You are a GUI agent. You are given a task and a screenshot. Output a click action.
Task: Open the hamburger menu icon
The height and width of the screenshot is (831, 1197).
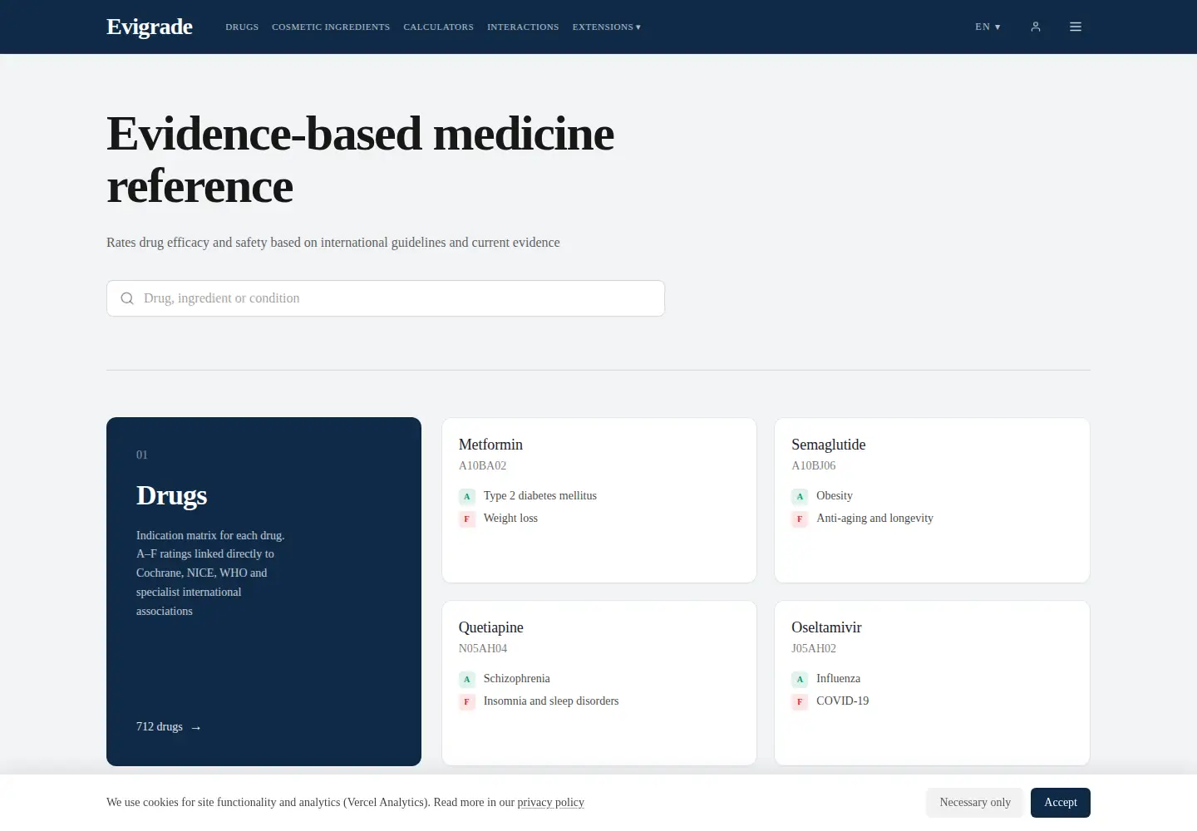point(1076,27)
